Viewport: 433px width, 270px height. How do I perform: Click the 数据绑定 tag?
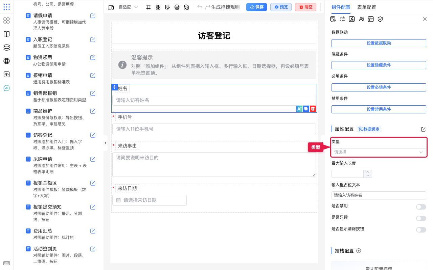point(369,129)
